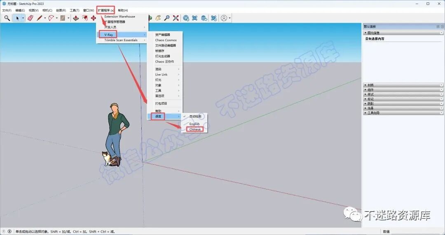This screenshot has width=445, height=235.
Task: Open account icon dropdown arrow
Action: (x=230, y=18)
